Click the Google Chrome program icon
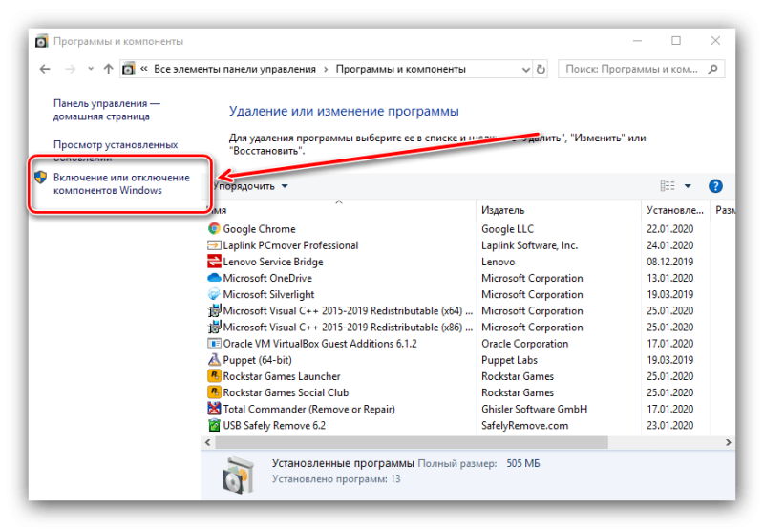The width and height of the screenshot is (764, 529). pyautogui.click(x=214, y=228)
